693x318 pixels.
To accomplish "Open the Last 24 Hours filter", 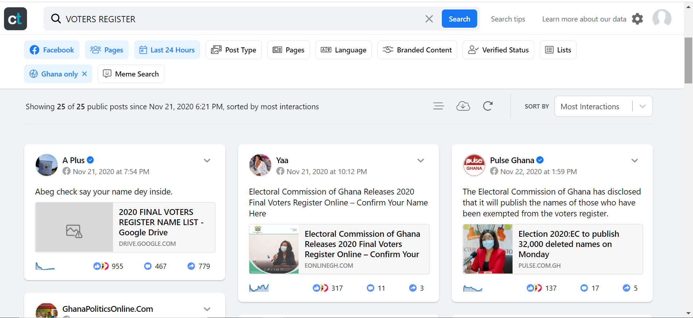I will point(167,50).
